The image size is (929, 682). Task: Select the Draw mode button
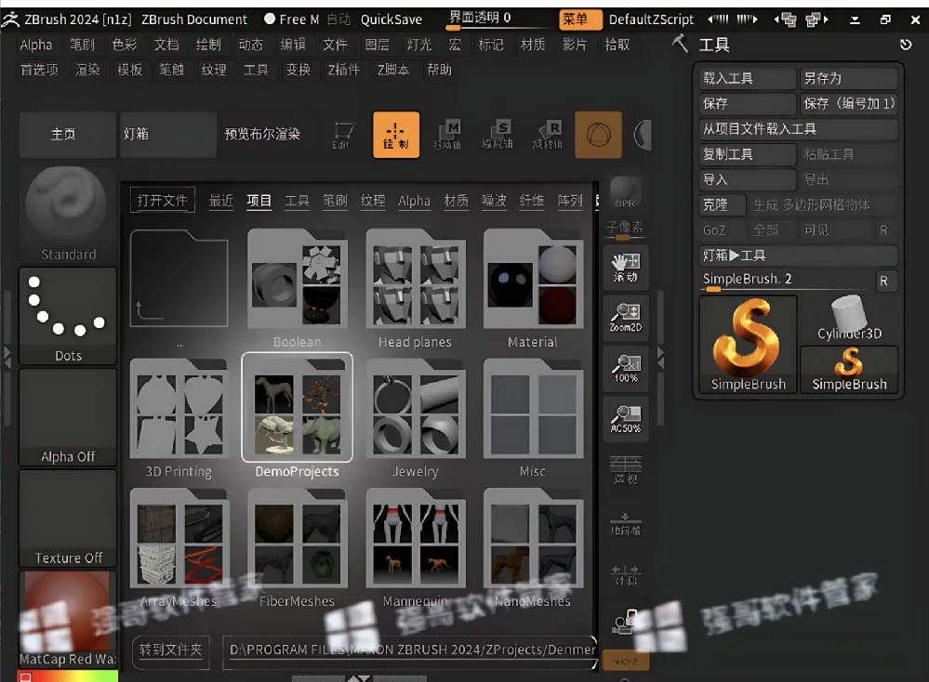[396, 135]
